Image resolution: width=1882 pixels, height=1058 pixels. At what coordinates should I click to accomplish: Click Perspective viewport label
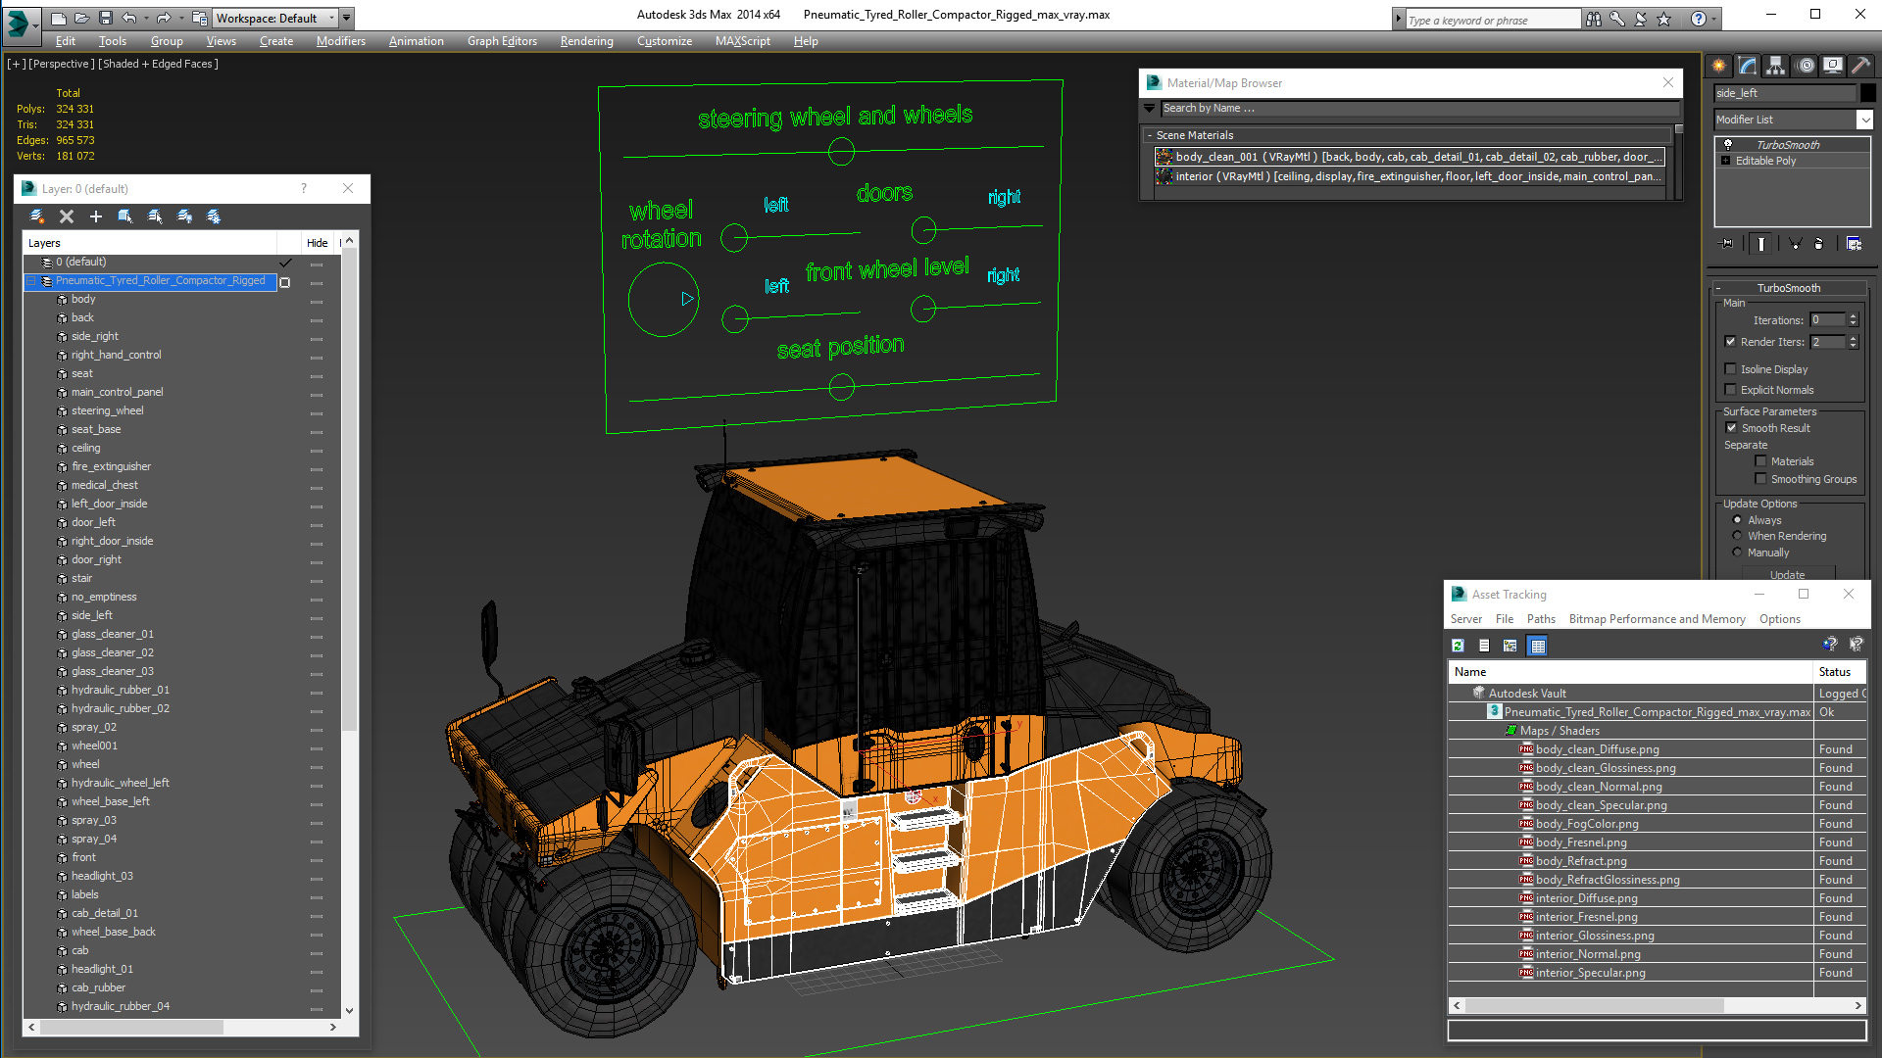[x=62, y=64]
